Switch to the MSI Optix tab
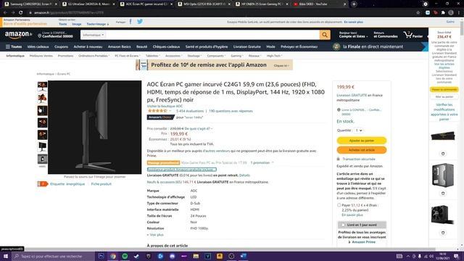464x261 pixels. pos(204,4)
